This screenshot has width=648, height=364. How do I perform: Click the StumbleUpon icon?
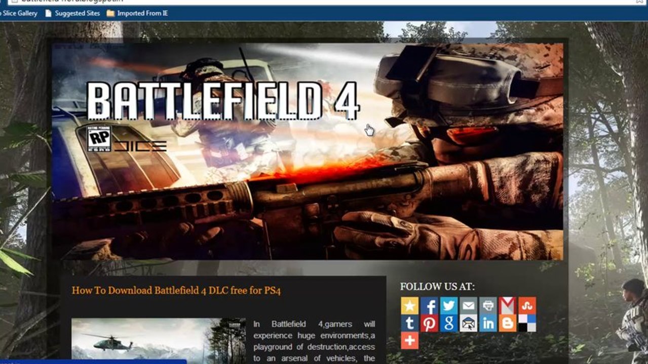tap(527, 305)
